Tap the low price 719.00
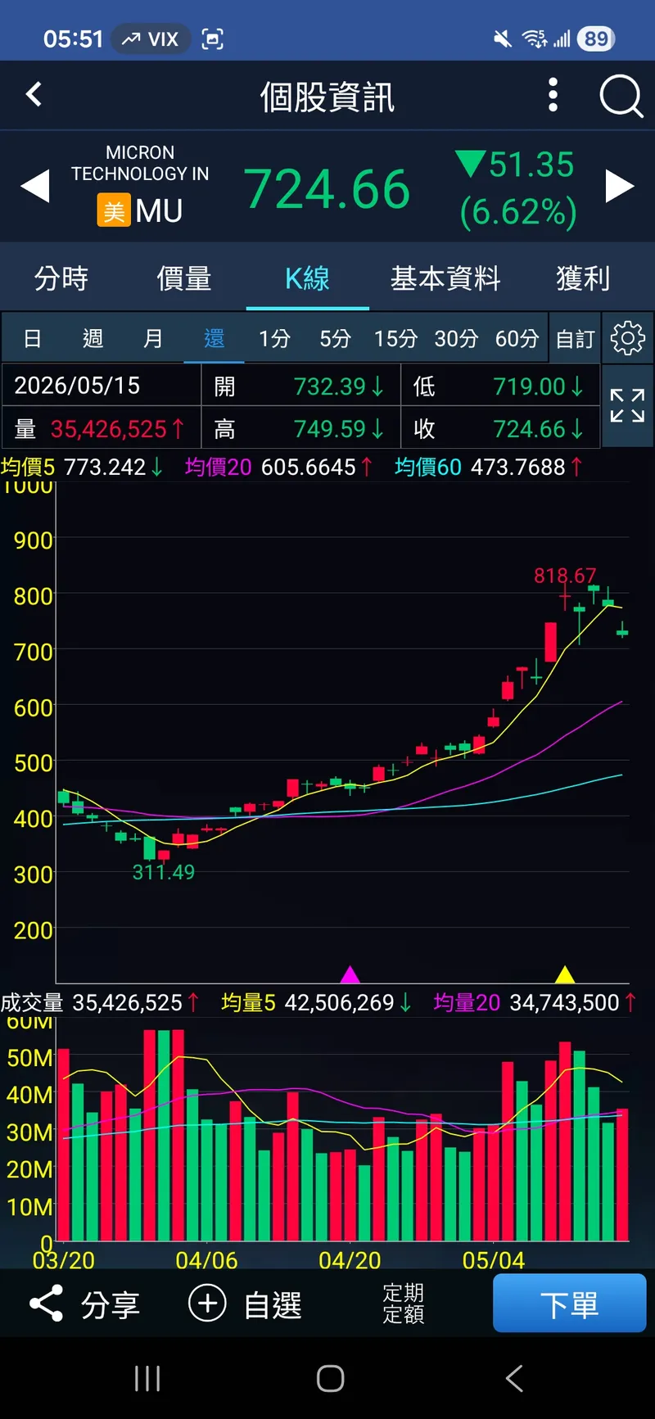This screenshot has width=655, height=1419. 529,386
